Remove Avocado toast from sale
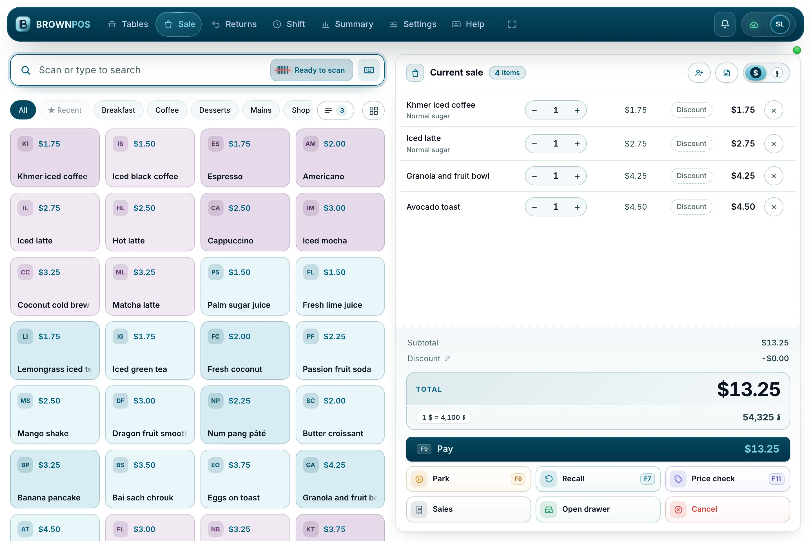Viewport: 811px width, 541px height. [774, 207]
